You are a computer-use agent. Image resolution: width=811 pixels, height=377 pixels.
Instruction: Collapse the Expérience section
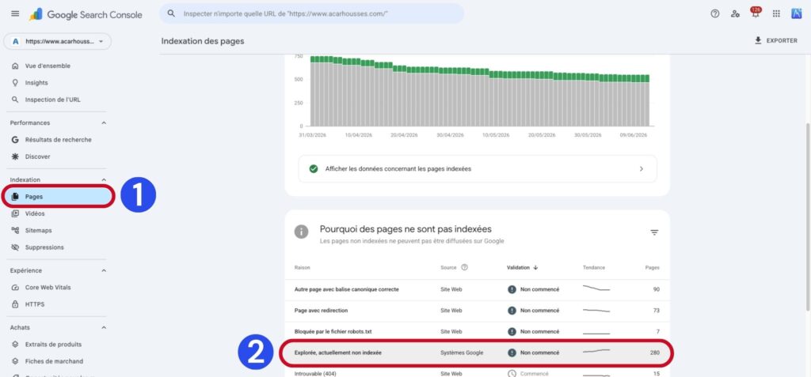104,270
